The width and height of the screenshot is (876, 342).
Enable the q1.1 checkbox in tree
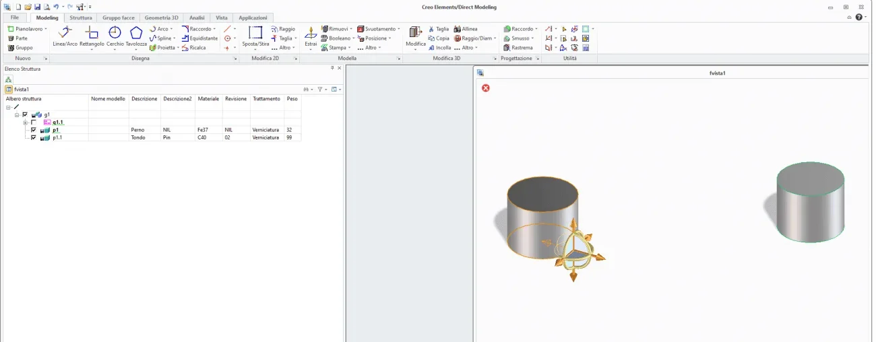(x=34, y=123)
